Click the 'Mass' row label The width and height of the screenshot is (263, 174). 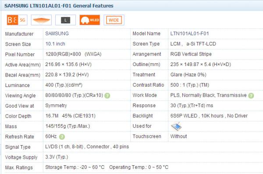[x=11, y=126]
